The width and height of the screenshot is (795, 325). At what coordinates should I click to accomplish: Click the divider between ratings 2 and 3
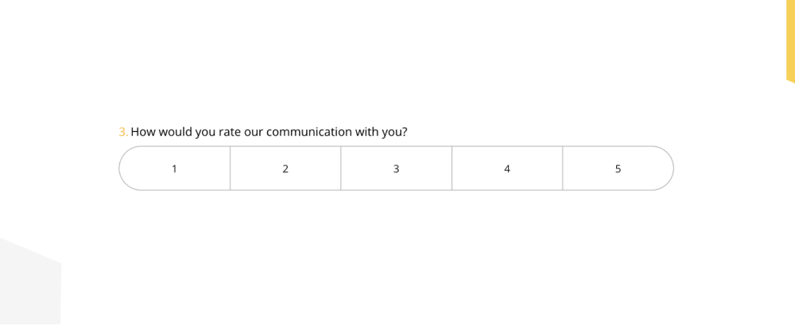[341, 168]
